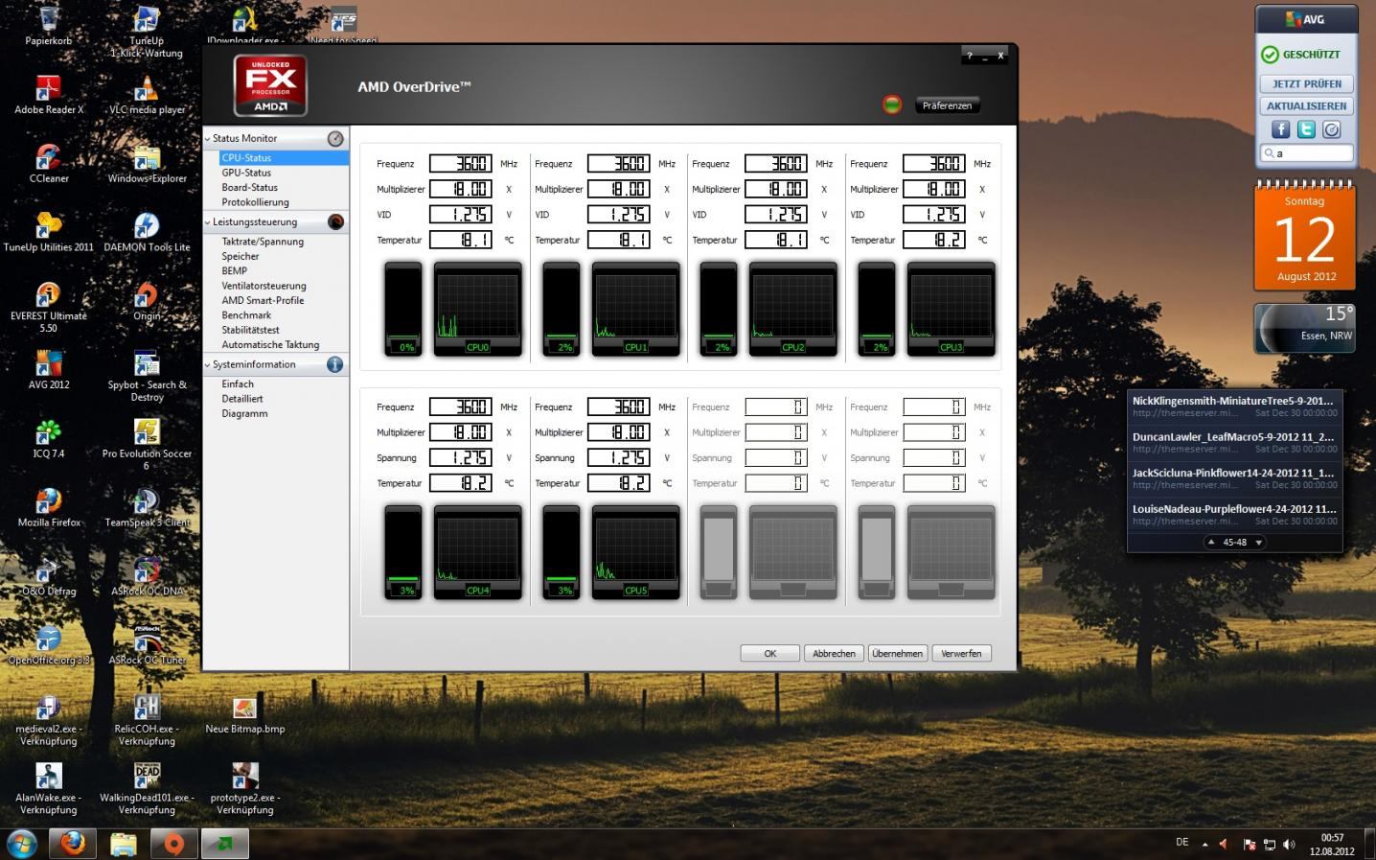Open the Windows Start menu orb
Image resolution: width=1376 pixels, height=860 pixels.
[x=21, y=844]
